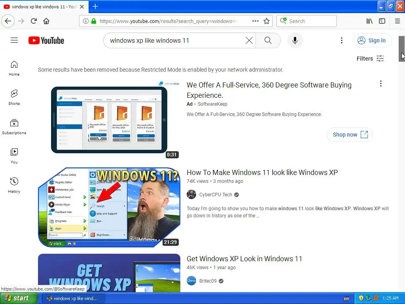Open page actions three-dot menu in address bar
Screen dimensions: 405x304
(x=255, y=21)
